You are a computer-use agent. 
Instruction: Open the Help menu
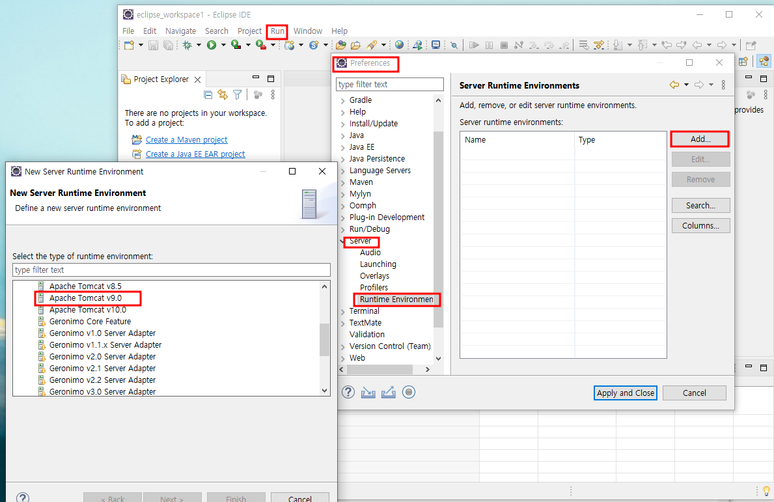(339, 31)
